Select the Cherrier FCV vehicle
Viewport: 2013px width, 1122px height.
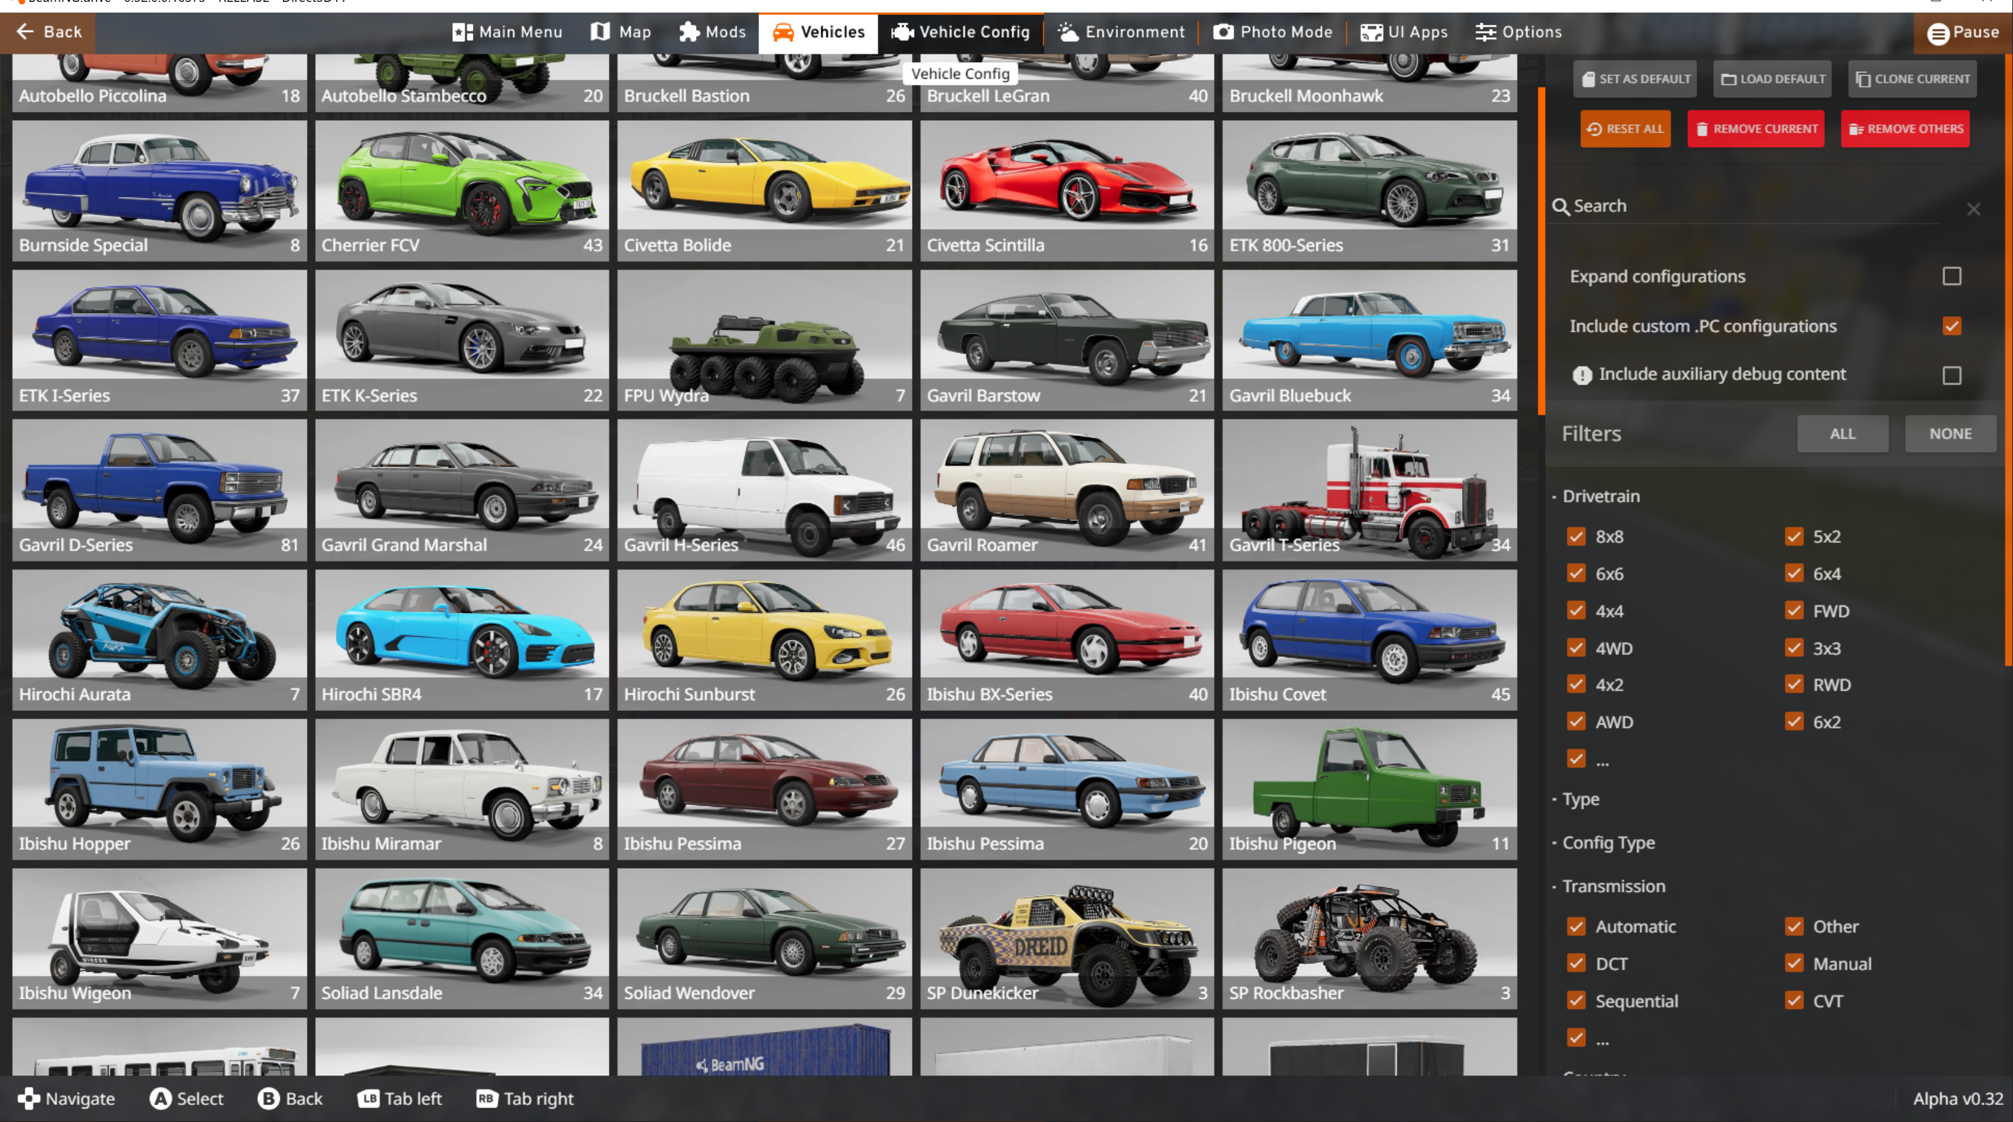tap(462, 190)
